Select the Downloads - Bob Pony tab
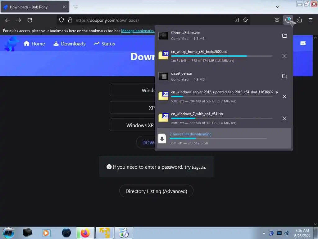 [x=35, y=7]
